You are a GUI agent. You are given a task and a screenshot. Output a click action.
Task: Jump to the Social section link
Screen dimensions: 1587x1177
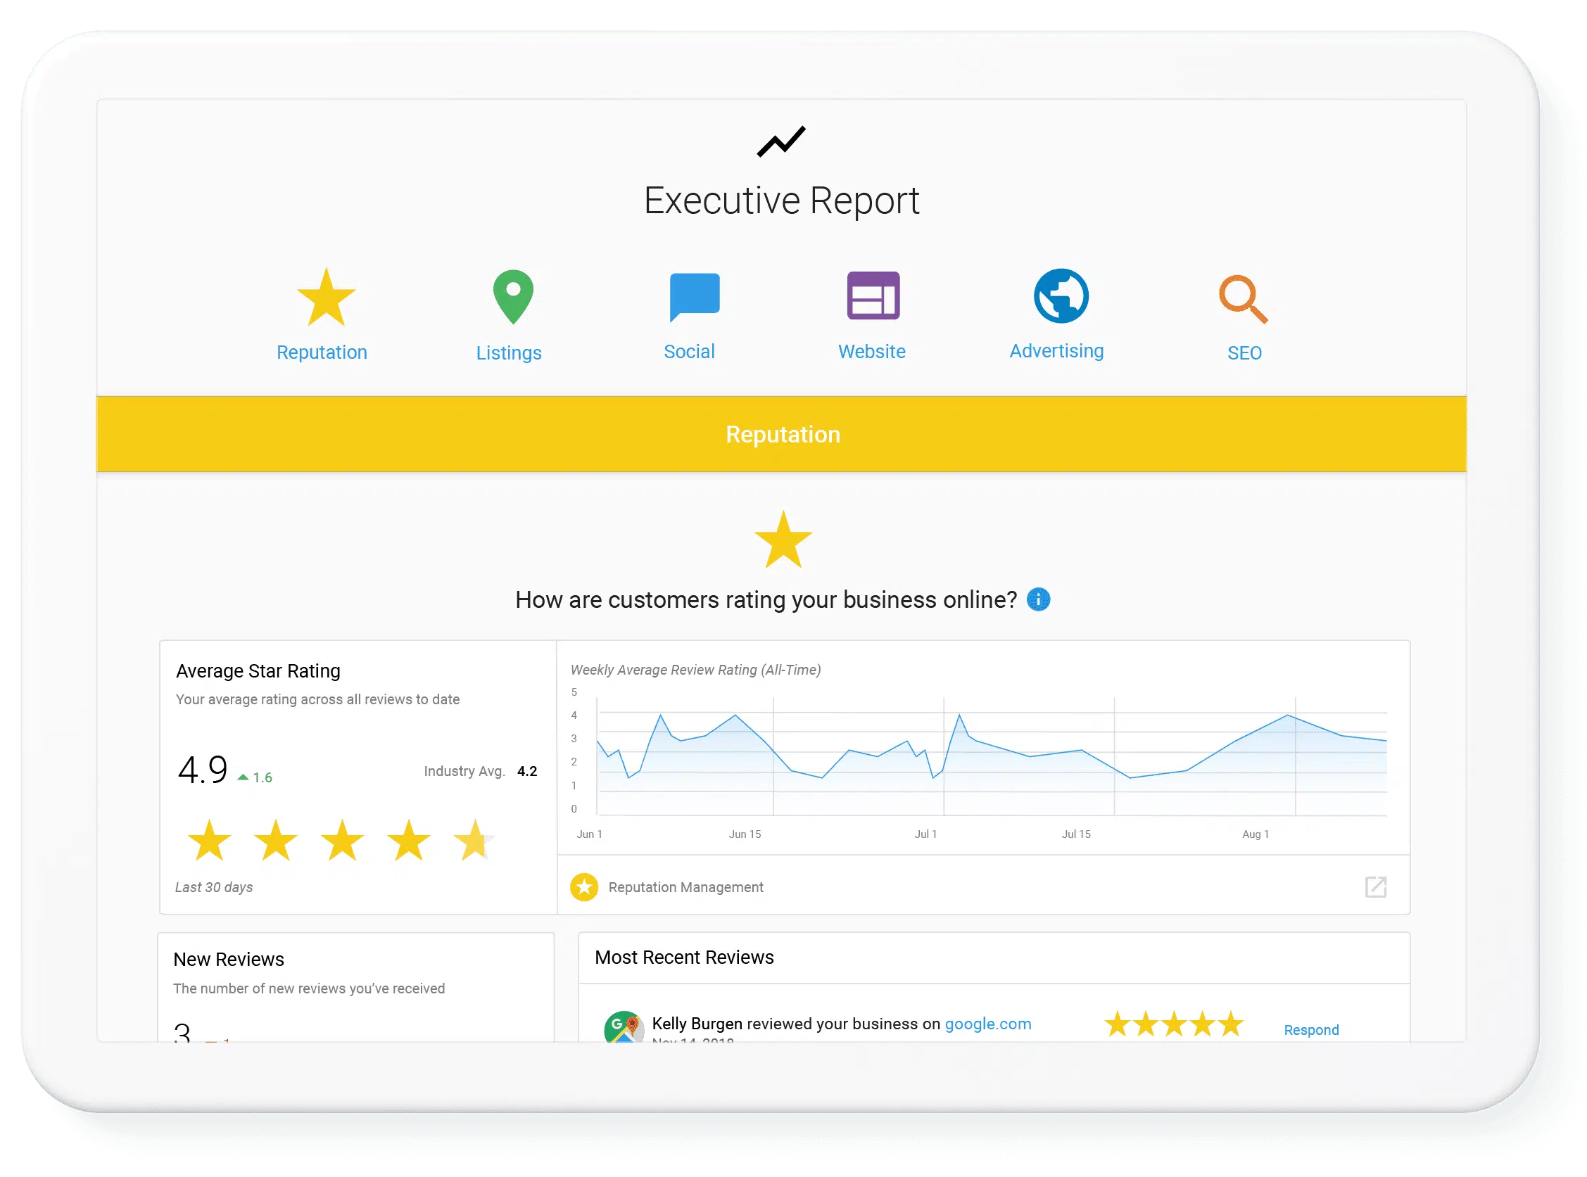pos(689,352)
